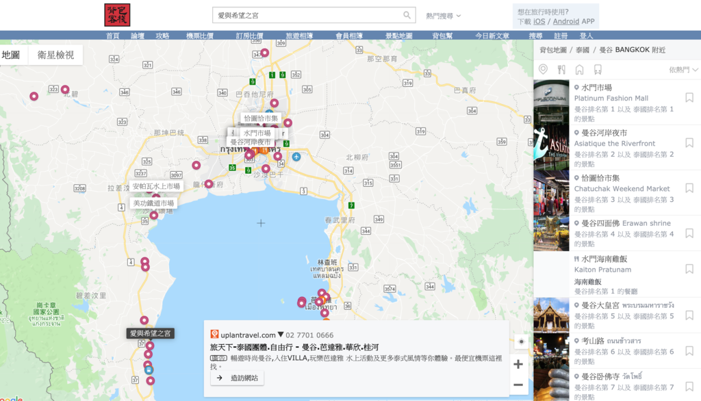The image size is (701, 401).
Task: Open 景點地圖 in navigation bar
Action: click(399, 36)
